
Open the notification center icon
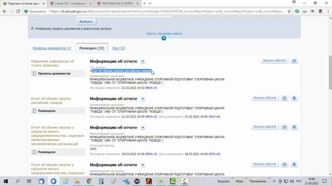coord(324,181)
